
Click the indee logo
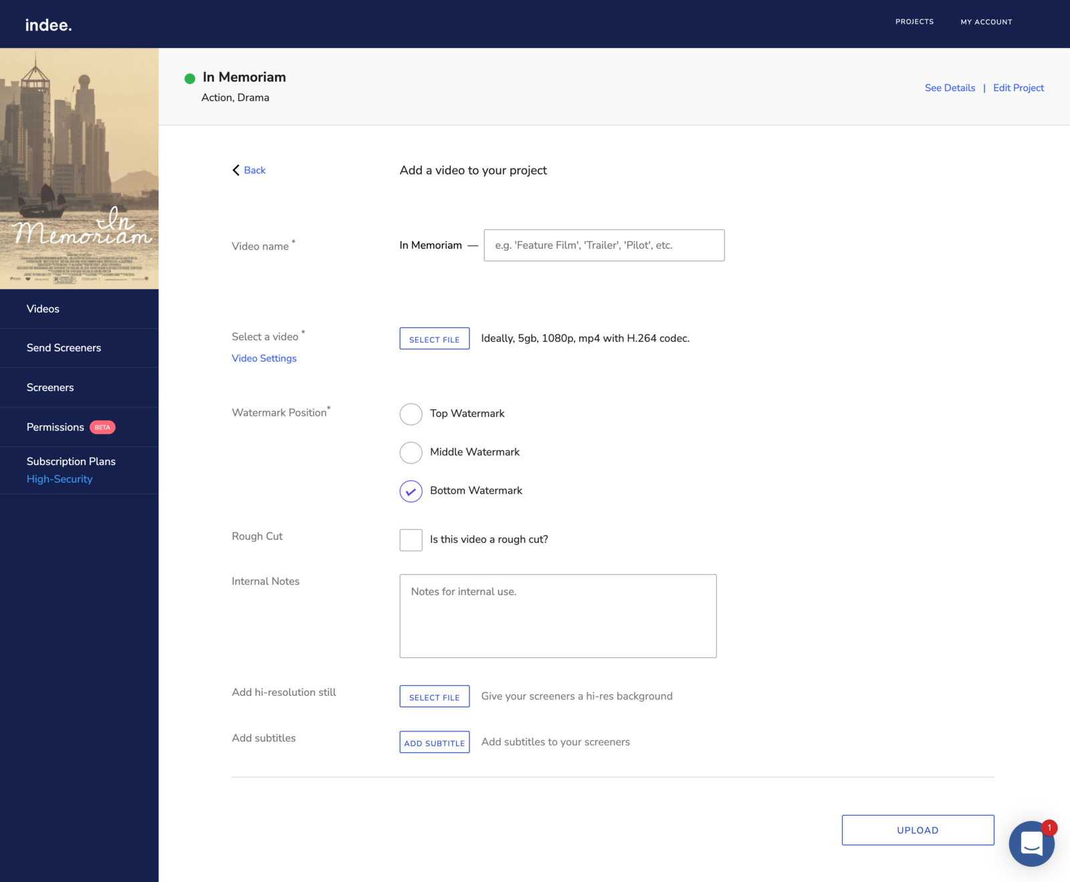click(x=48, y=25)
